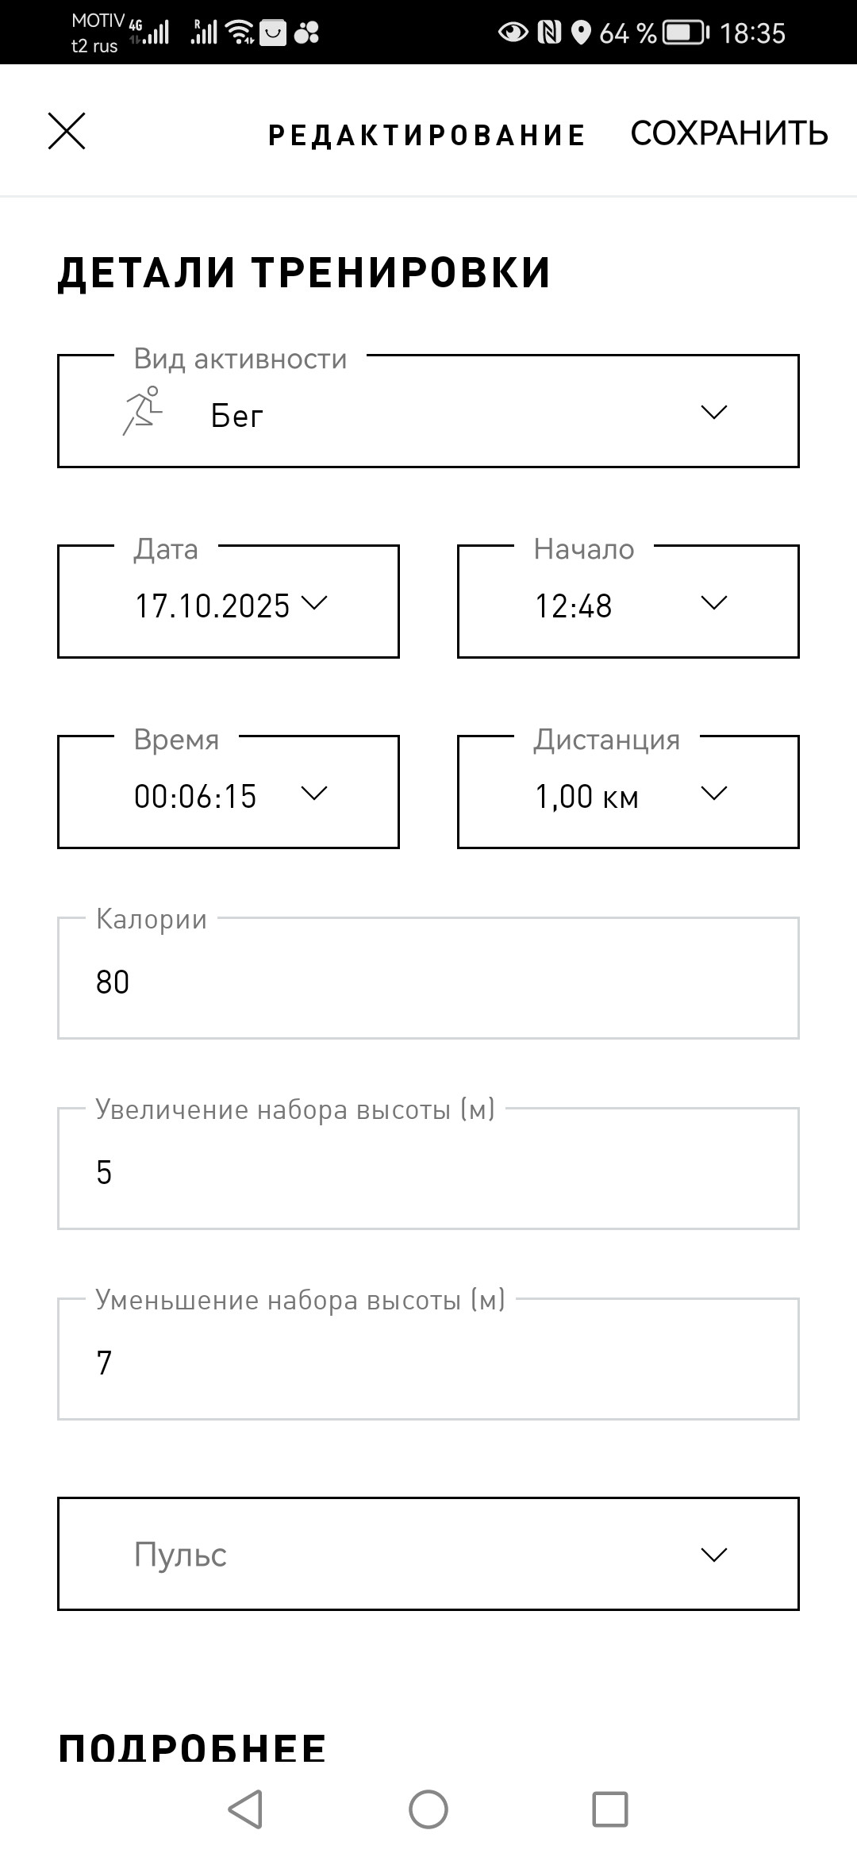This screenshot has height=1857, width=857.
Task: Close the editing screen with X icon
Action: click(67, 131)
